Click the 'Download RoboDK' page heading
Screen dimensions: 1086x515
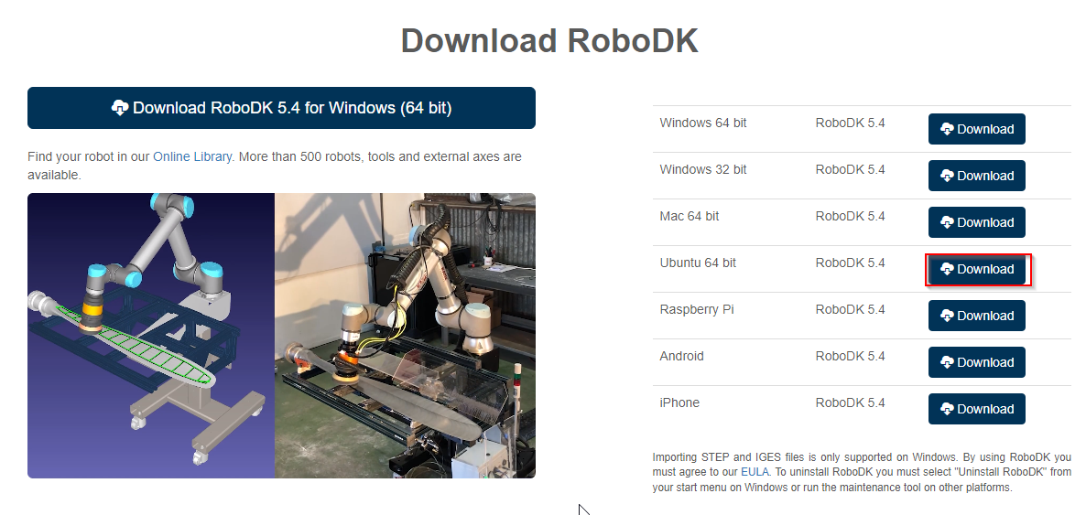(x=549, y=41)
